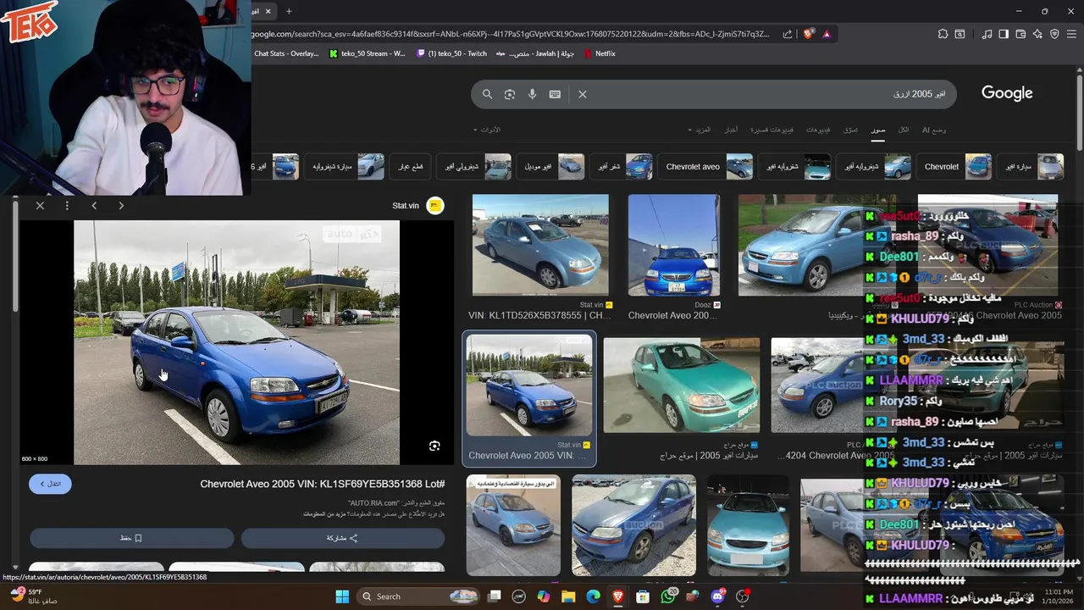The height and width of the screenshot is (610, 1084).
Task: Open Leo AI sparkle icon in toolbar
Action: tap(1038, 34)
